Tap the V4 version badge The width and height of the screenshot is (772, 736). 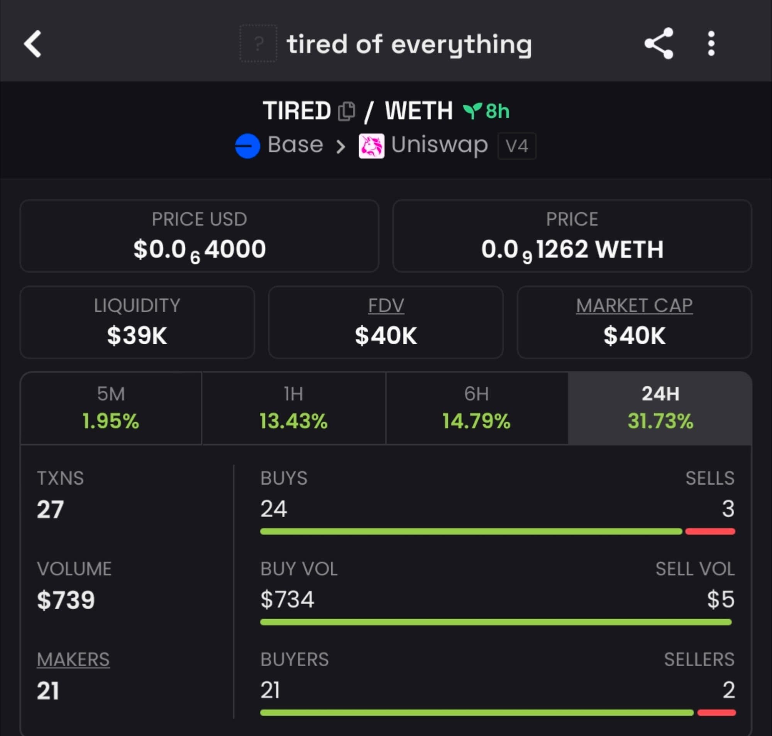(x=516, y=147)
